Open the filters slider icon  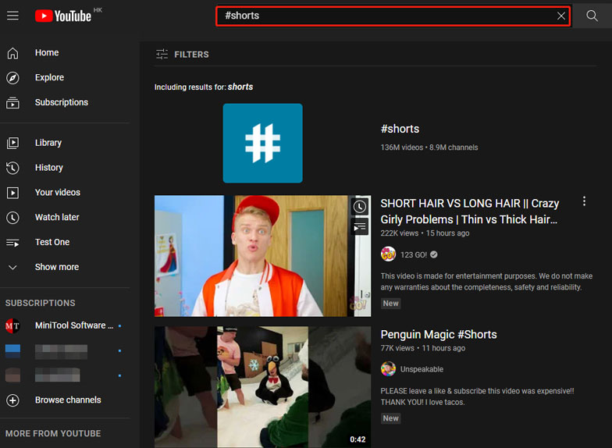(162, 55)
